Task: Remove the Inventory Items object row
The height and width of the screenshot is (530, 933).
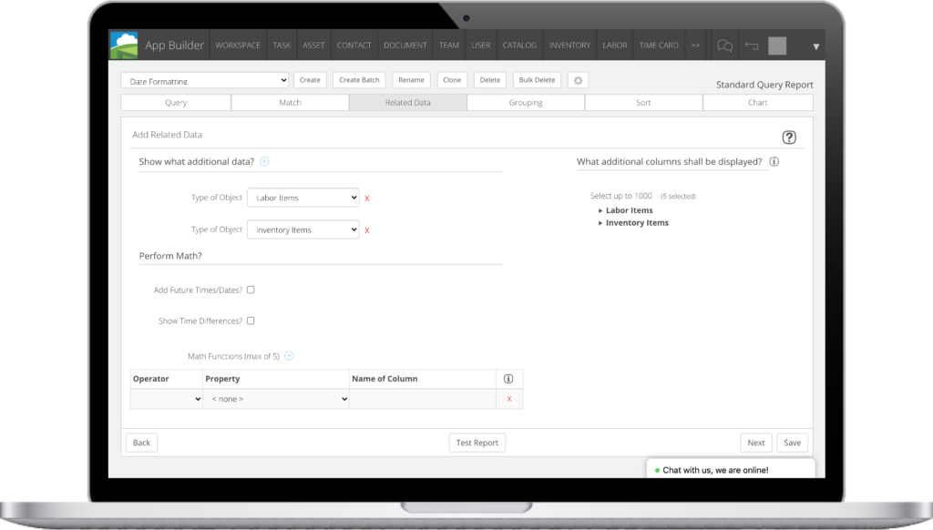Action: pyautogui.click(x=367, y=230)
